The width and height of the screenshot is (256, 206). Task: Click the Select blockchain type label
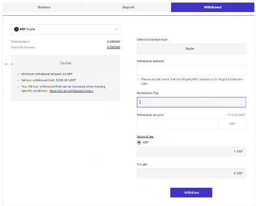152,40
